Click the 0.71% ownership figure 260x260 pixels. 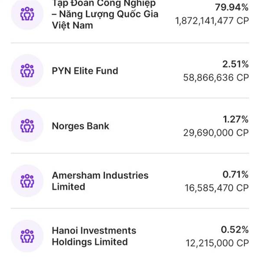click(x=235, y=175)
